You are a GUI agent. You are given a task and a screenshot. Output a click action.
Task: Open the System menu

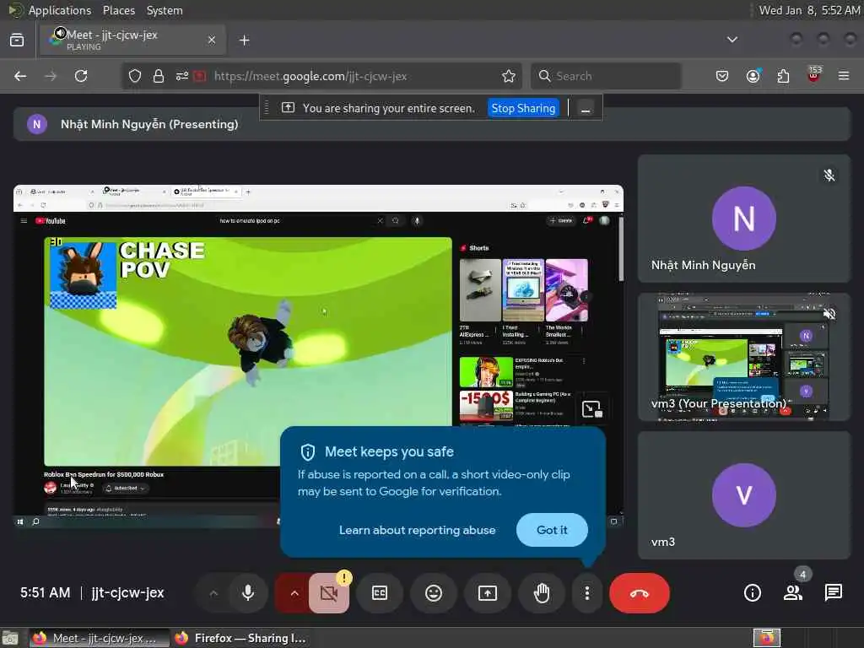pos(165,10)
